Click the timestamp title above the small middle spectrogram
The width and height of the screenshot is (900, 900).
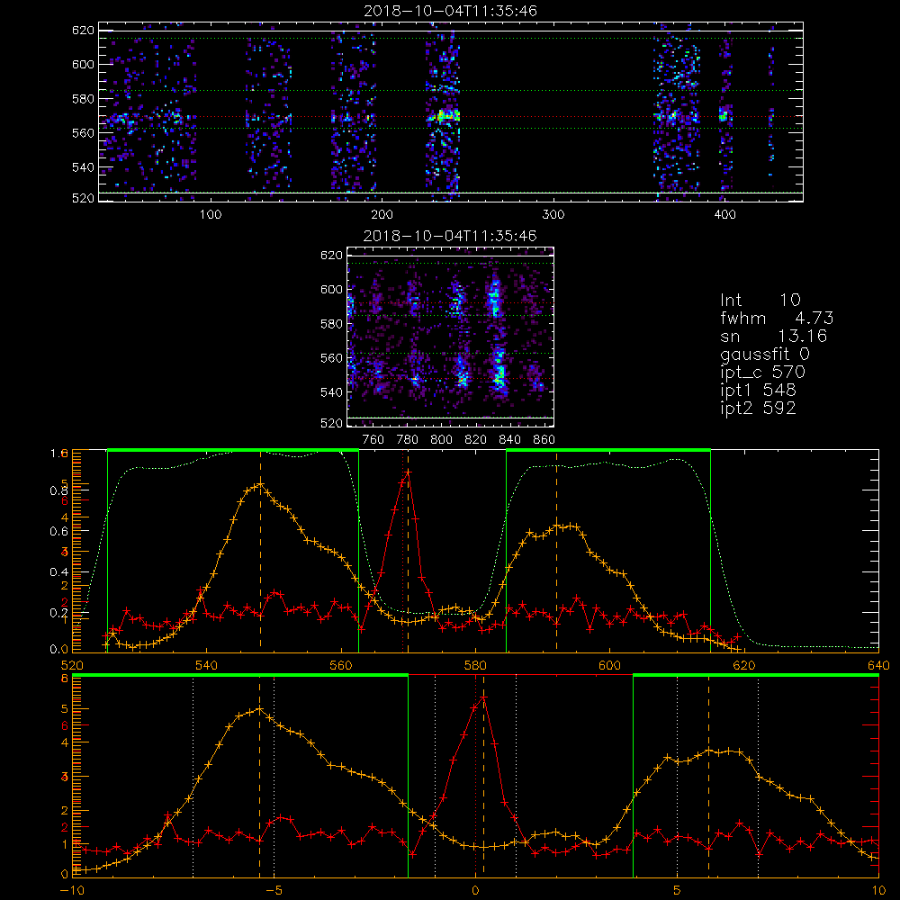click(x=450, y=236)
